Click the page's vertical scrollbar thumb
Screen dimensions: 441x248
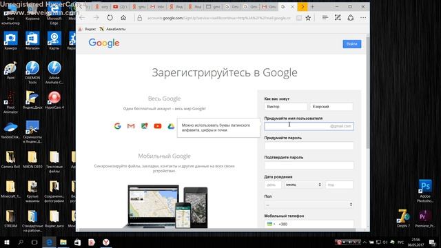click(368, 93)
